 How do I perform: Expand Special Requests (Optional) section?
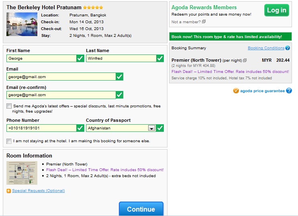(39, 191)
